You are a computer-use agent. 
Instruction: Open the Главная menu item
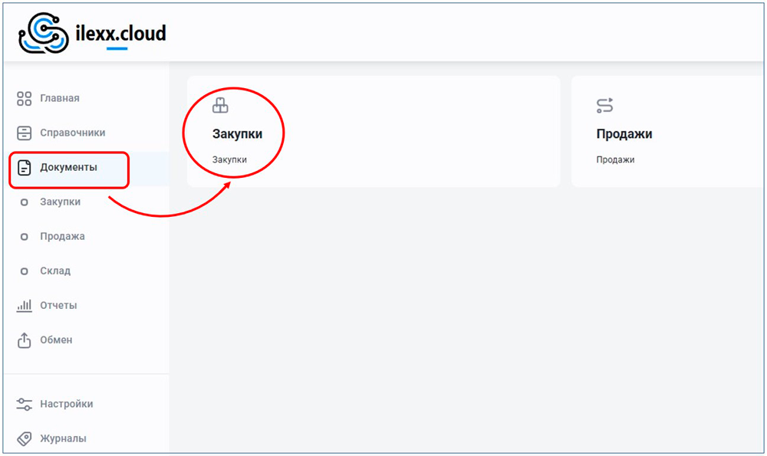pos(60,98)
